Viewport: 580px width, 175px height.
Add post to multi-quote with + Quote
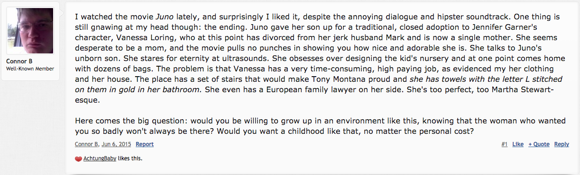[x=539, y=144]
